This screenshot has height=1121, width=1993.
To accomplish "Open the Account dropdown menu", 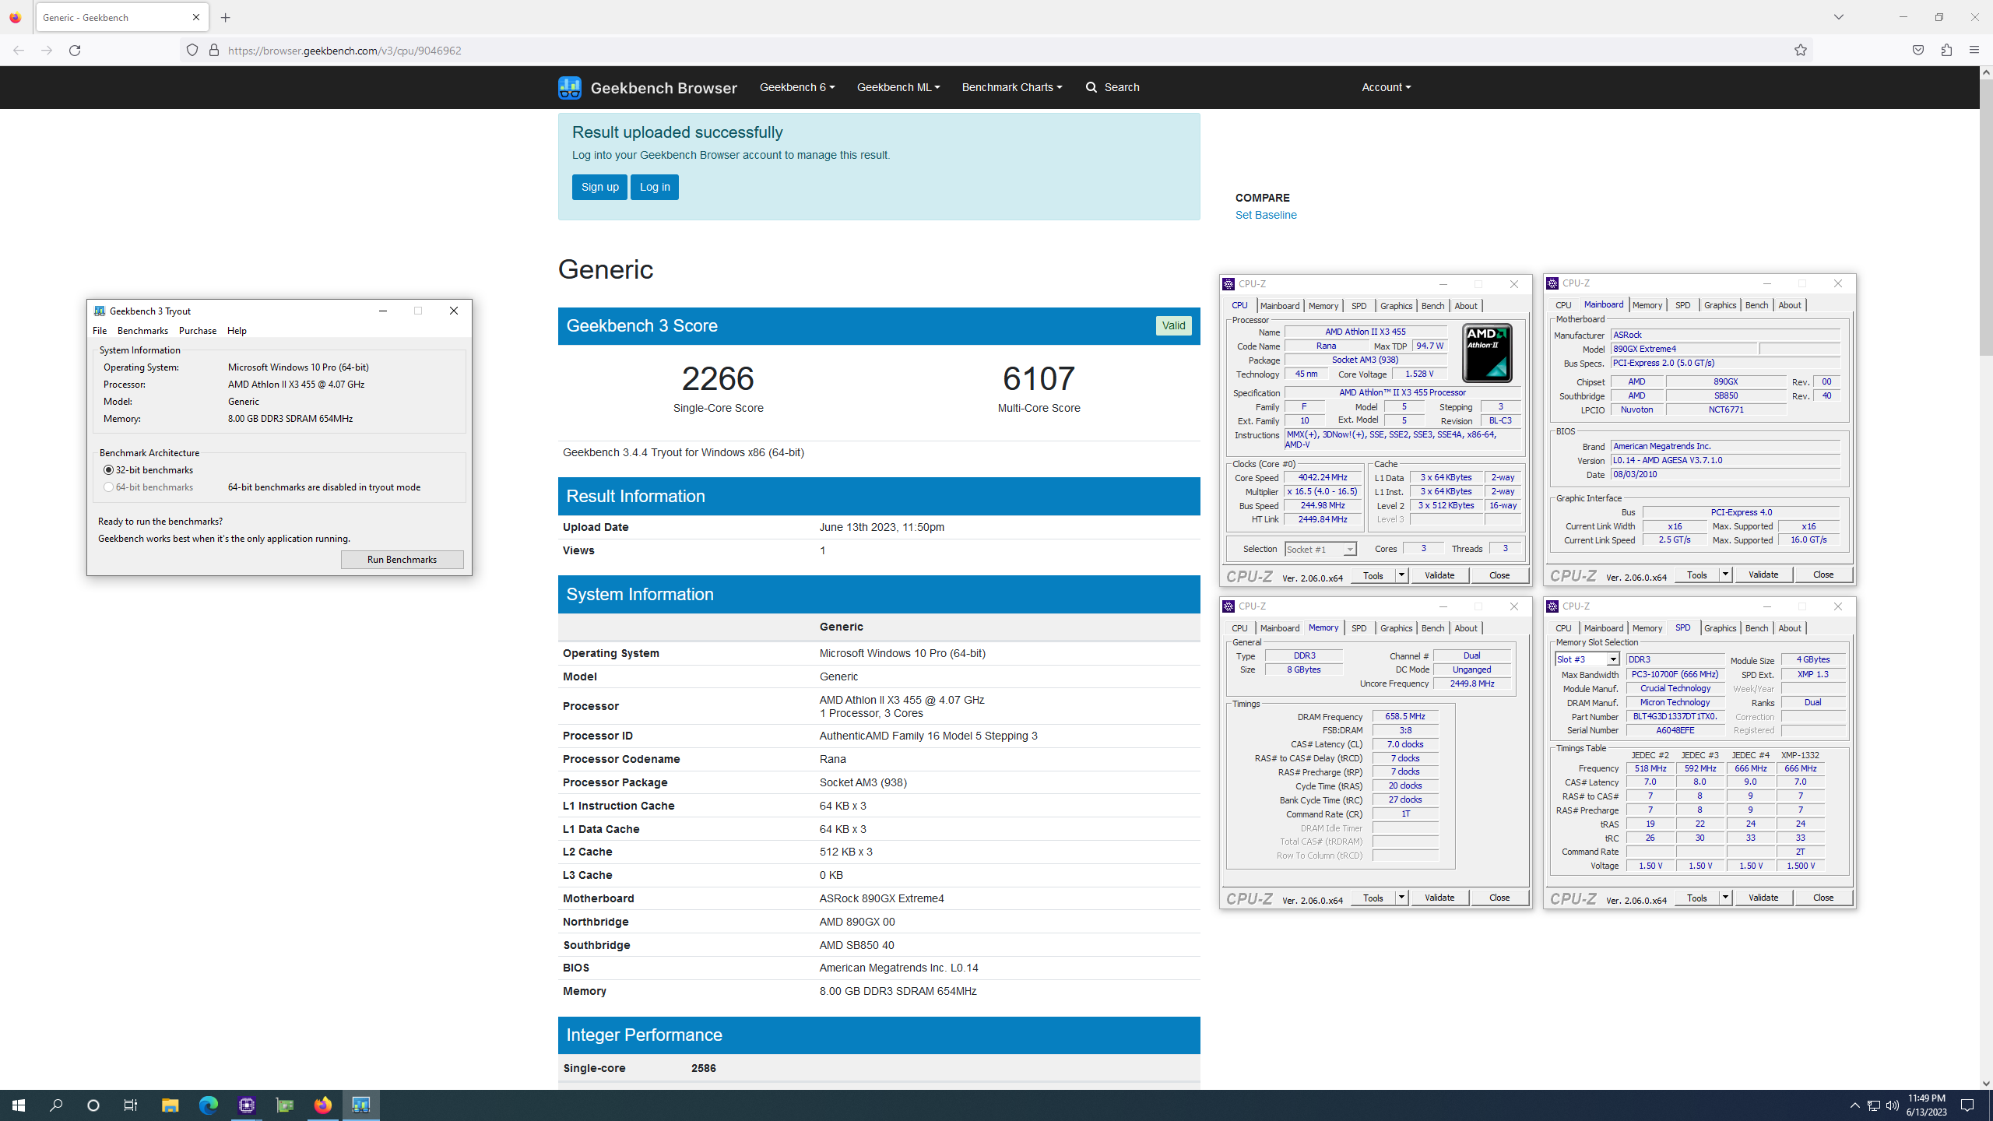I will pyautogui.click(x=1386, y=87).
